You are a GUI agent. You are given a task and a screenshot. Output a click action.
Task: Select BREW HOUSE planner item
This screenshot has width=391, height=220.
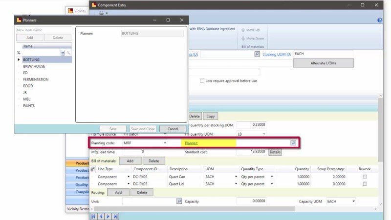coord(34,66)
